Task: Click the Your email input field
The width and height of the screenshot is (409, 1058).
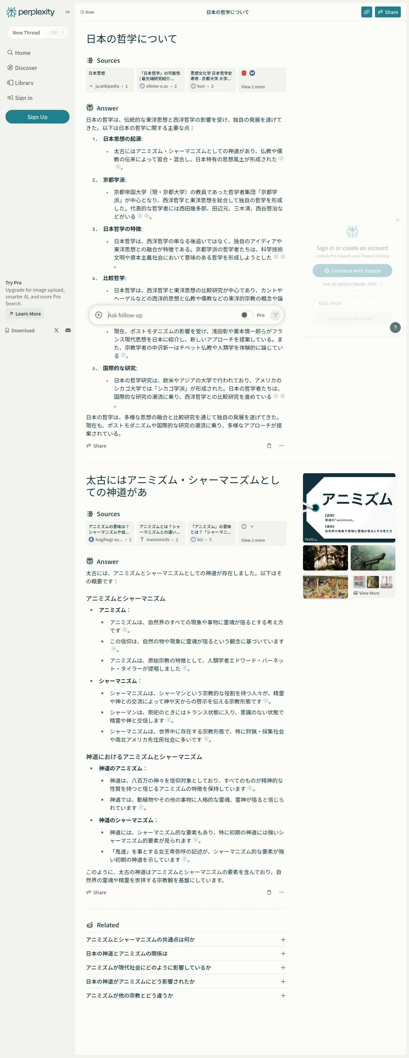Action: point(352,303)
